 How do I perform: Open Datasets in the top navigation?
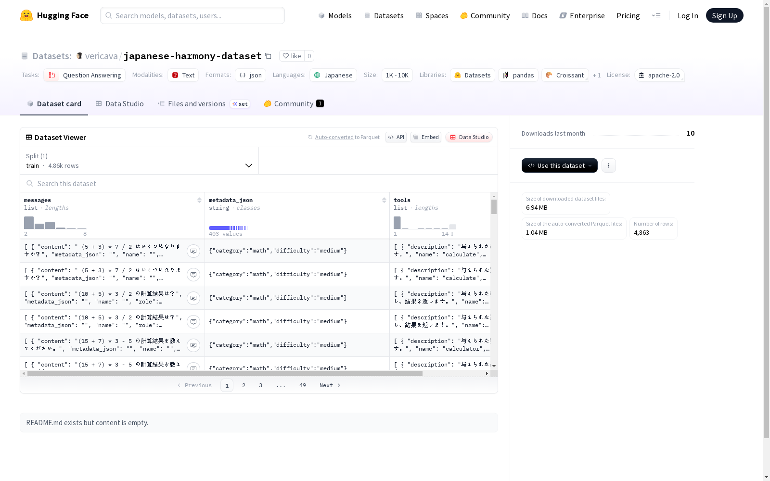[x=384, y=15]
